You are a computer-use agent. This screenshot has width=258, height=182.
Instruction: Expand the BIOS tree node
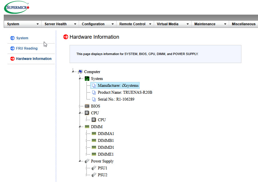(80, 106)
